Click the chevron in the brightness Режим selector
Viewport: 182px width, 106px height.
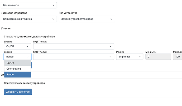tap(139, 56)
